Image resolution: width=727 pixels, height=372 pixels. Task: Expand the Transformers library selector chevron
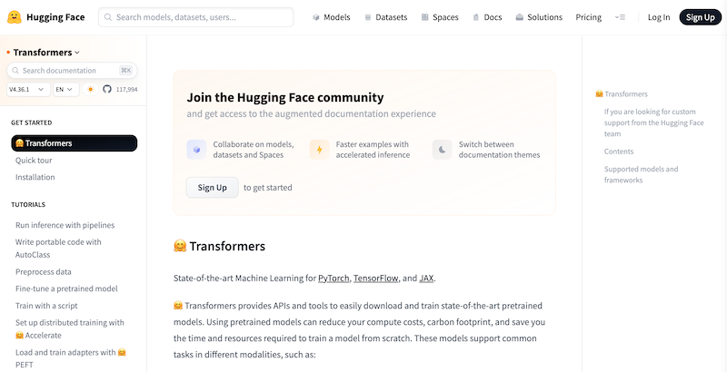tap(77, 53)
